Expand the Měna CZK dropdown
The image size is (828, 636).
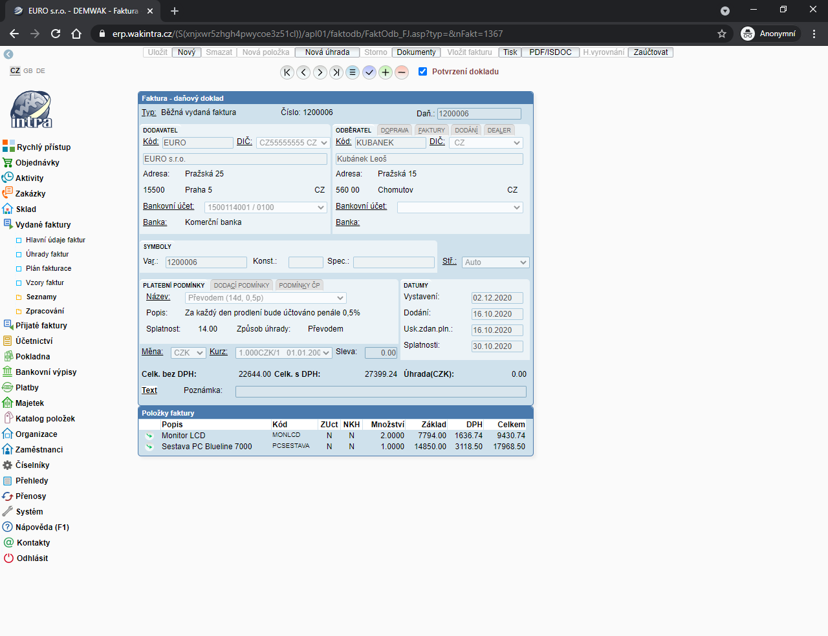(188, 353)
